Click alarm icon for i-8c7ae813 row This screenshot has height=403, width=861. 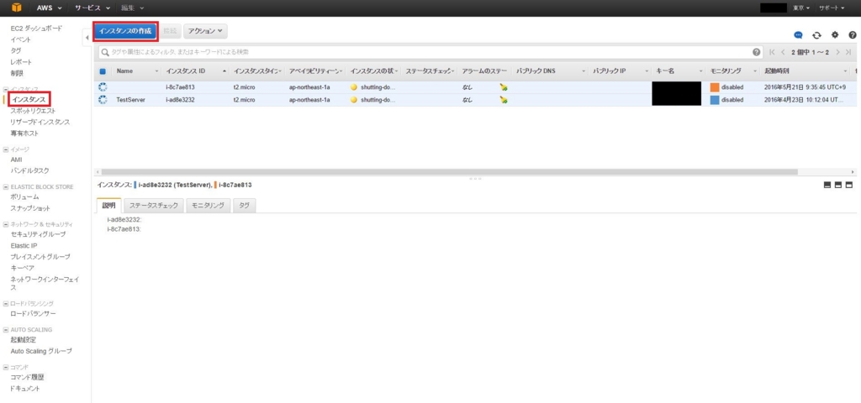click(504, 87)
